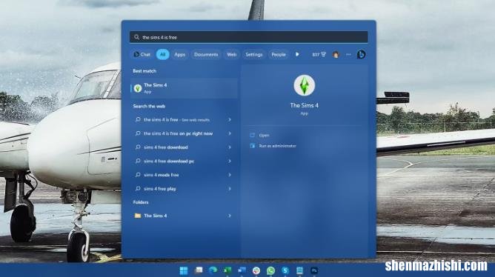Expand the 'sims 4 free download pc' chevron

tap(230, 161)
